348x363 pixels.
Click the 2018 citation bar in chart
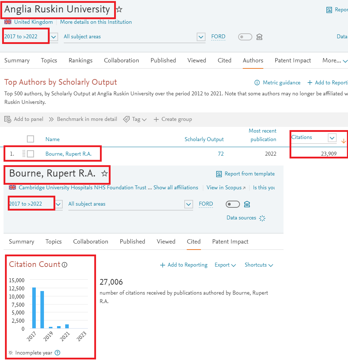(42, 310)
